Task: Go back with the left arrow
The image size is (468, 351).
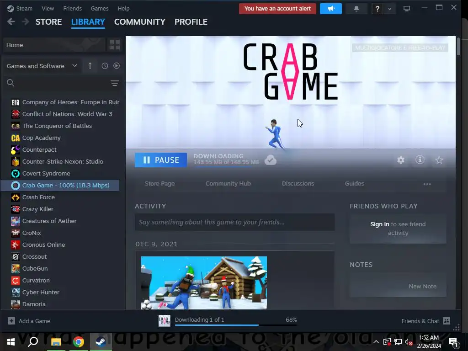Action: pos(11,22)
